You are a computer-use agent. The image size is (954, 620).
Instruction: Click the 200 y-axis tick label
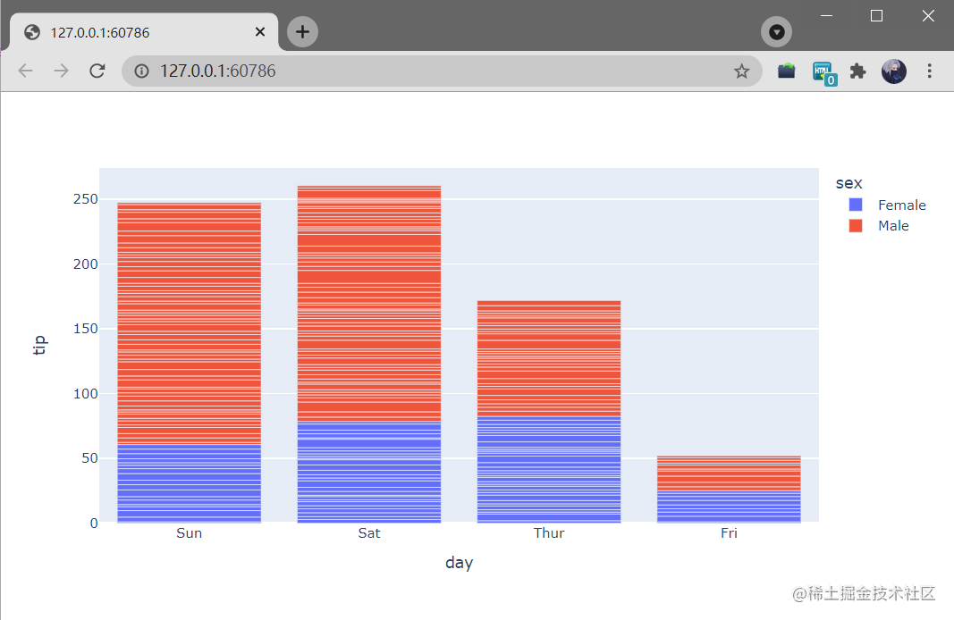85,264
